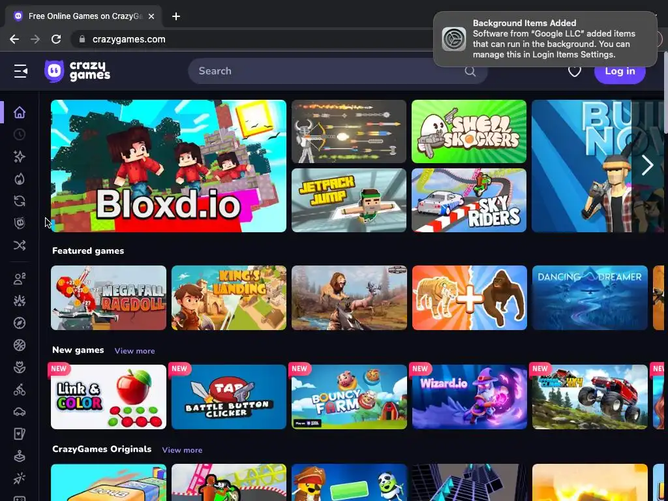Viewport: 668px width, 501px height.
Task: Open King's Landing featured game
Action: point(229,297)
